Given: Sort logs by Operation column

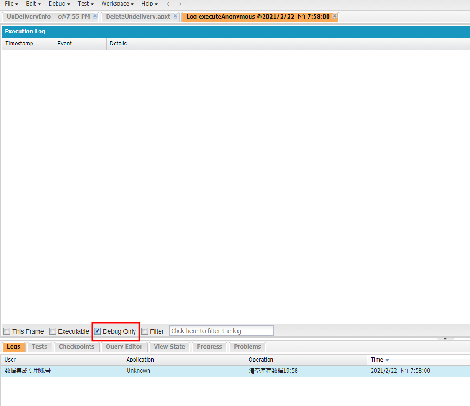Looking at the screenshot, I should point(306,360).
